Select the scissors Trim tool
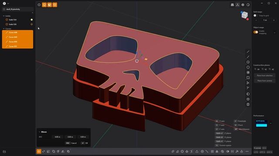 248,83
